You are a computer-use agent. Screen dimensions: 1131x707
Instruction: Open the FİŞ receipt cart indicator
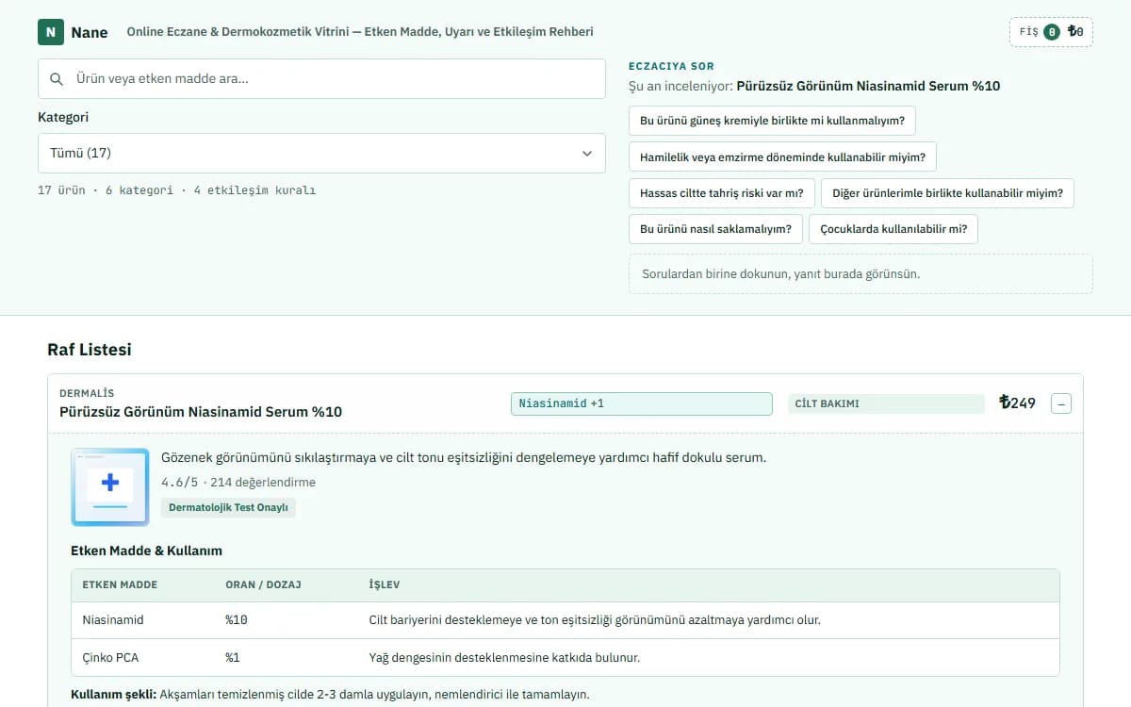1051,32
